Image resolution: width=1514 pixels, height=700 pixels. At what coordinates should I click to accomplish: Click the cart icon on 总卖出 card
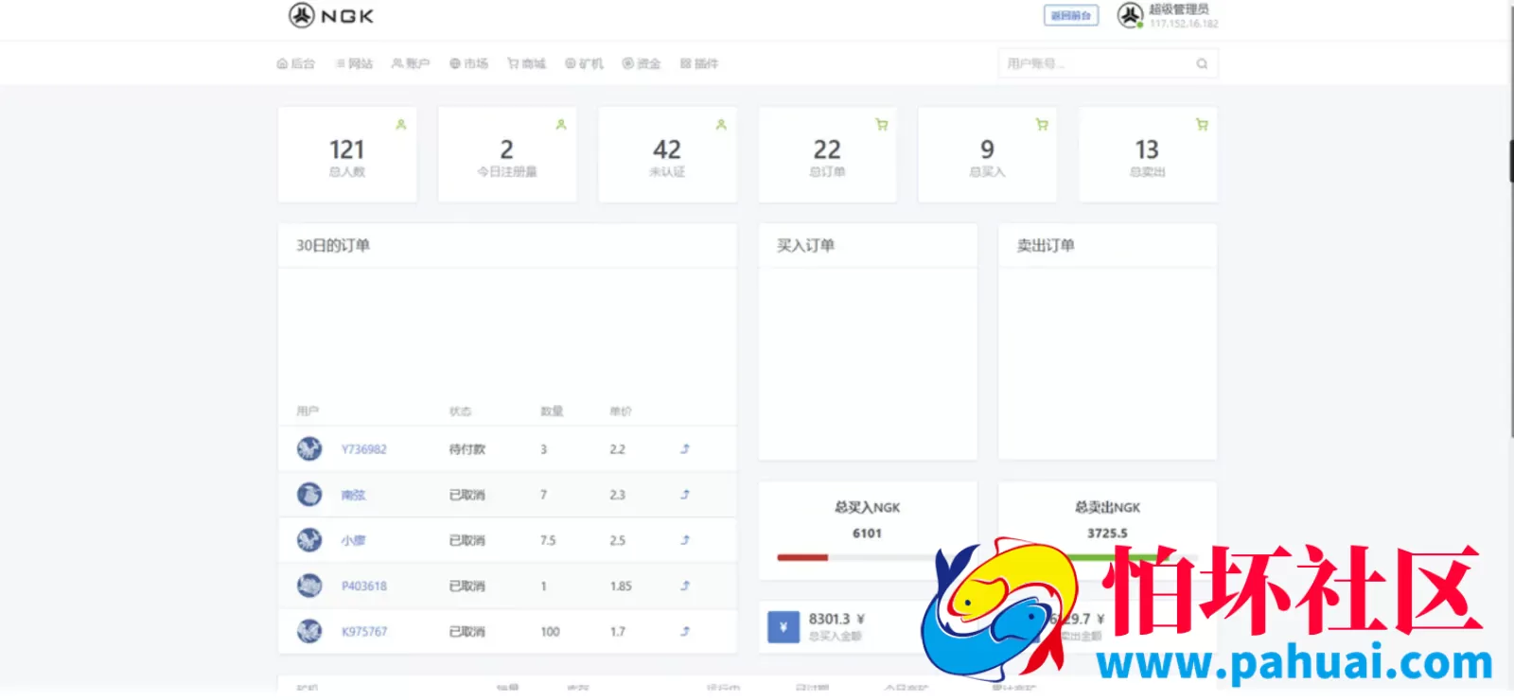click(1202, 124)
